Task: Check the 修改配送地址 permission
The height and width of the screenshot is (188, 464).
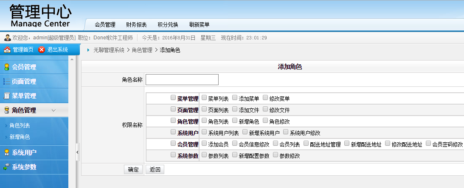Action: coord(388,143)
